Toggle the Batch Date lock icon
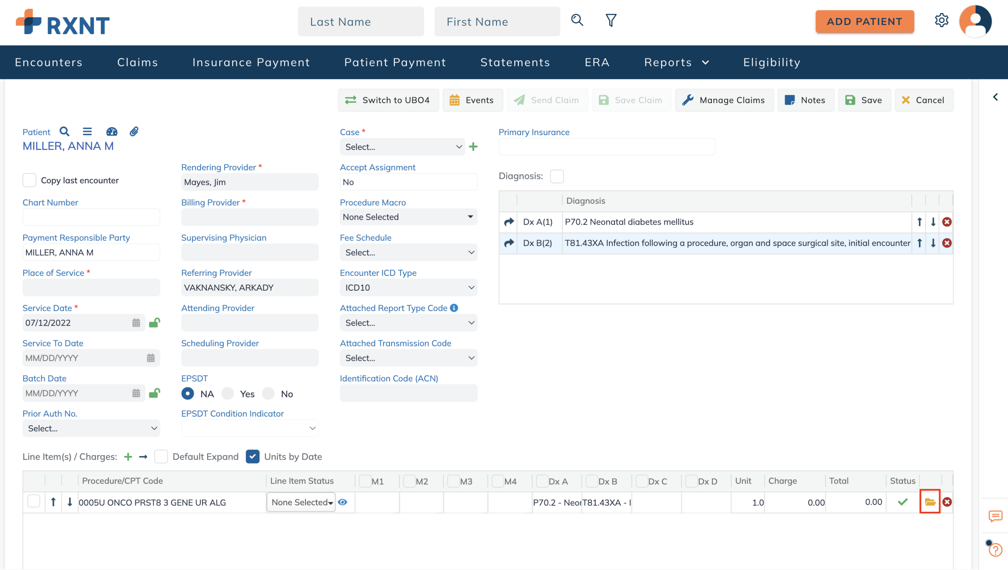 [154, 393]
